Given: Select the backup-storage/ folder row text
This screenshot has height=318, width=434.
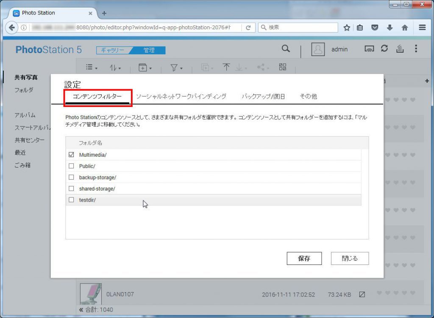Looking at the screenshot, I should (98, 177).
